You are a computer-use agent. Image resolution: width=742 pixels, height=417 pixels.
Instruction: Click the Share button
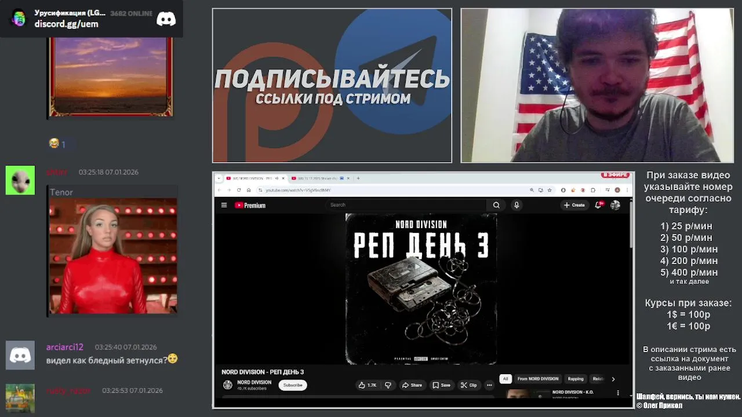(412, 385)
